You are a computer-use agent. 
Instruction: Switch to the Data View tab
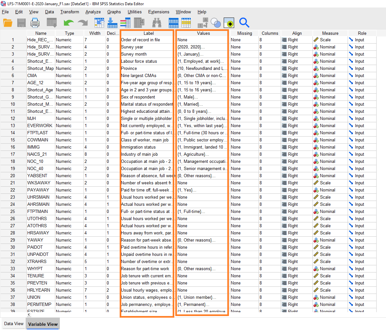pyautogui.click(x=13, y=323)
